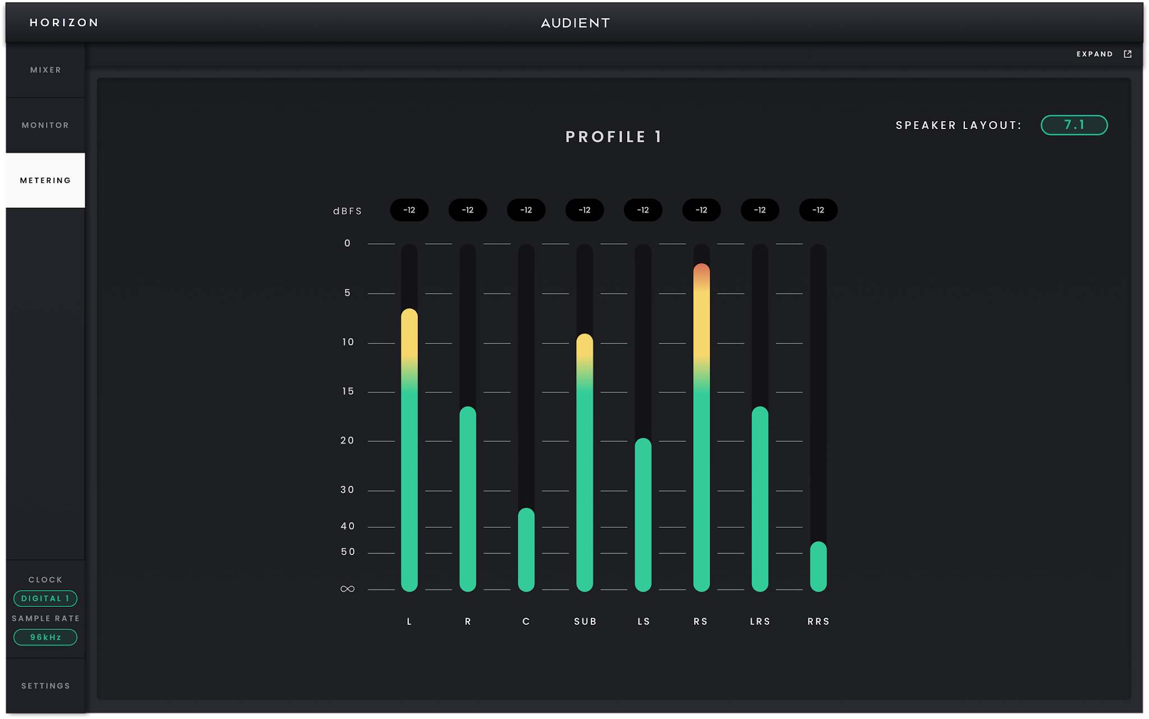Viewport: 1149px width, 719px height.
Task: Open the Monitor tab
Action: point(45,125)
